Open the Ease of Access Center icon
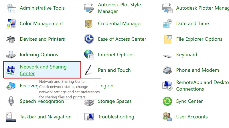 [89, 39]
